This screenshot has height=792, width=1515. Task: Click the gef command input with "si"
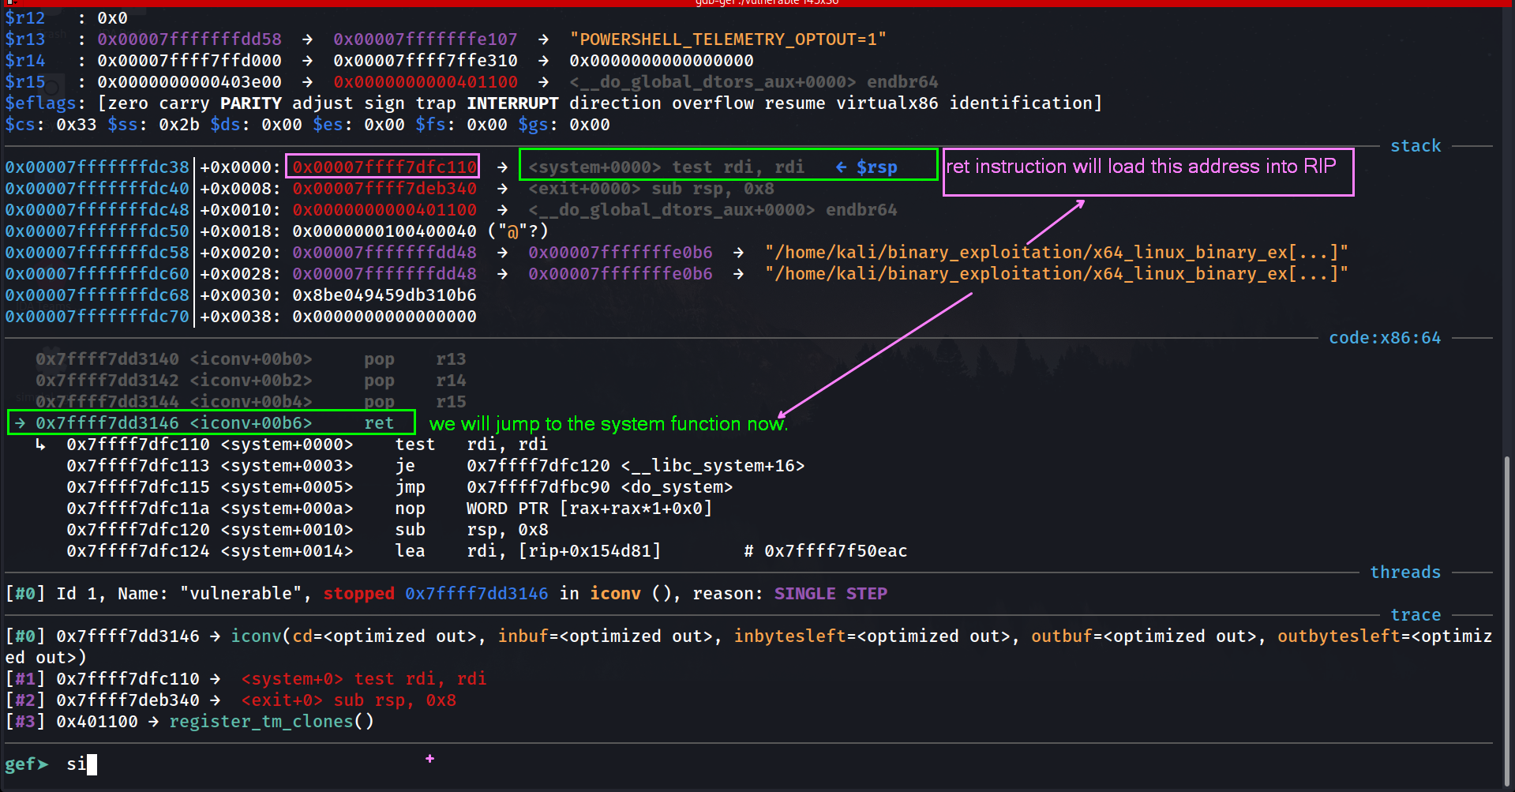77,764
